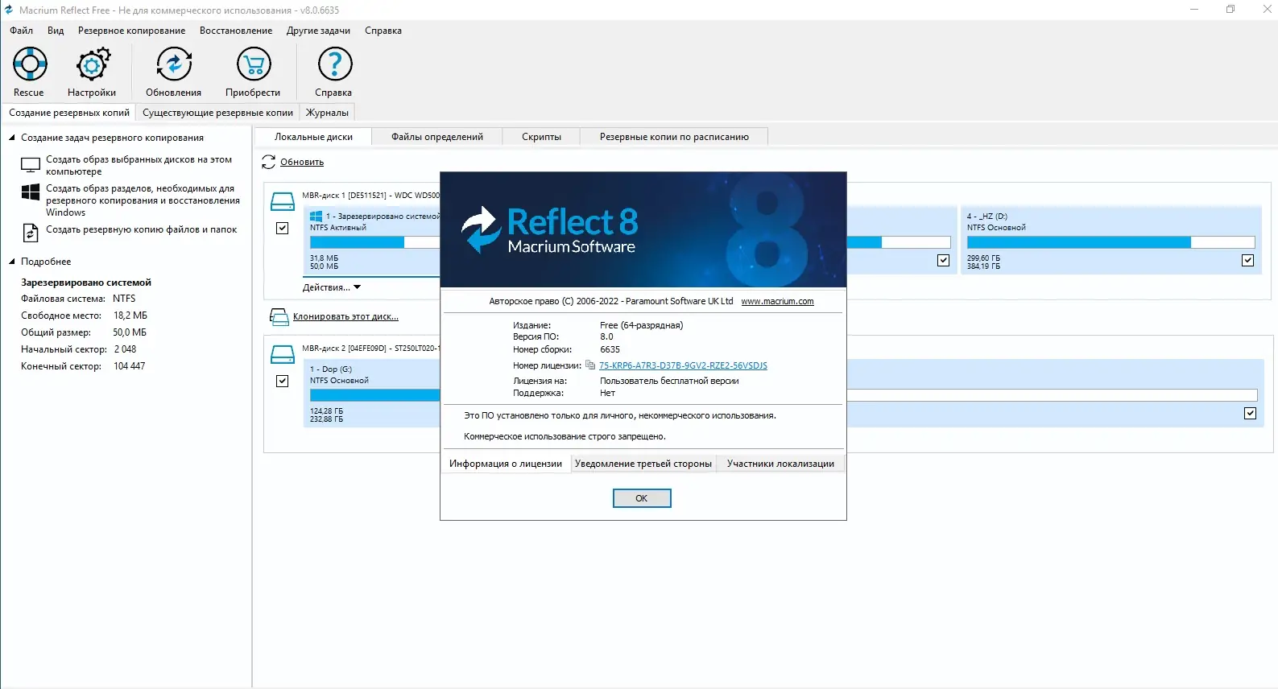Open the Файл menu
1278x689 pixels.
(x=22, y=31)
